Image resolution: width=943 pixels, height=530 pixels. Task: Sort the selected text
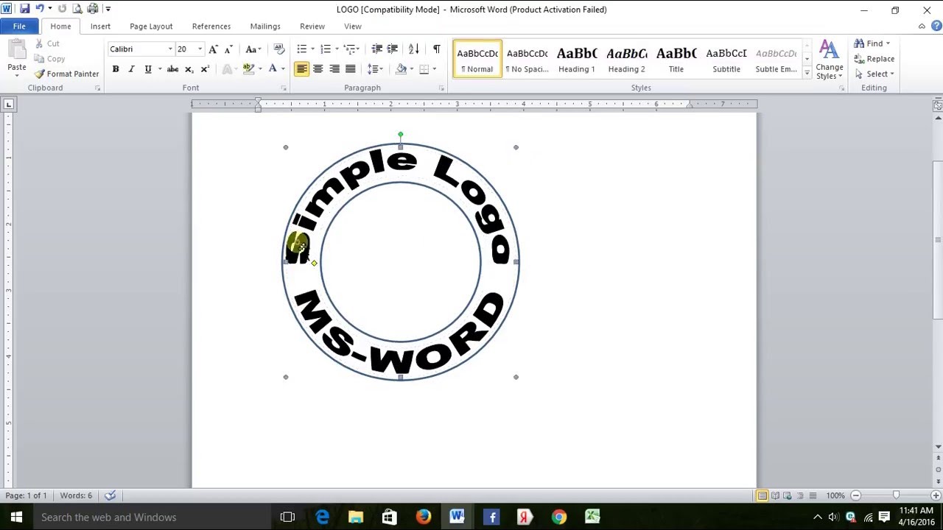(x=414, y=49)
